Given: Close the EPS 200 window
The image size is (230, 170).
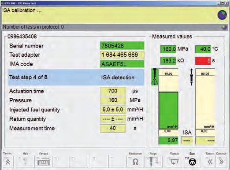Looking at the screenshot, I should pos(226,3).
